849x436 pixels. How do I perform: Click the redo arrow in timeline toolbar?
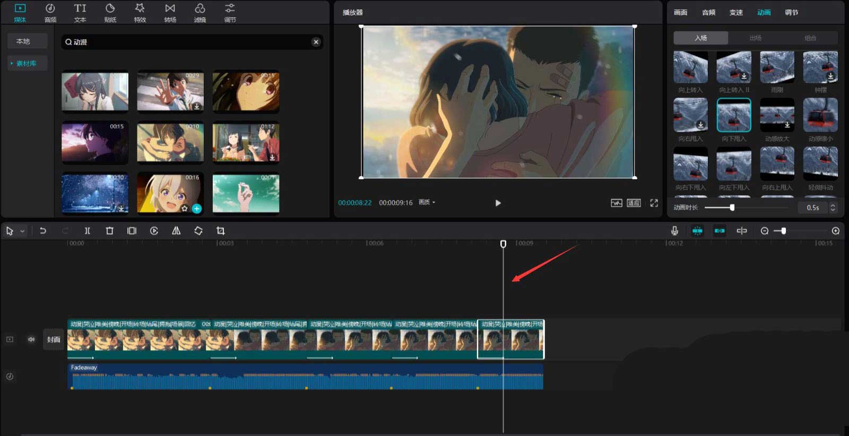(65, 231)
